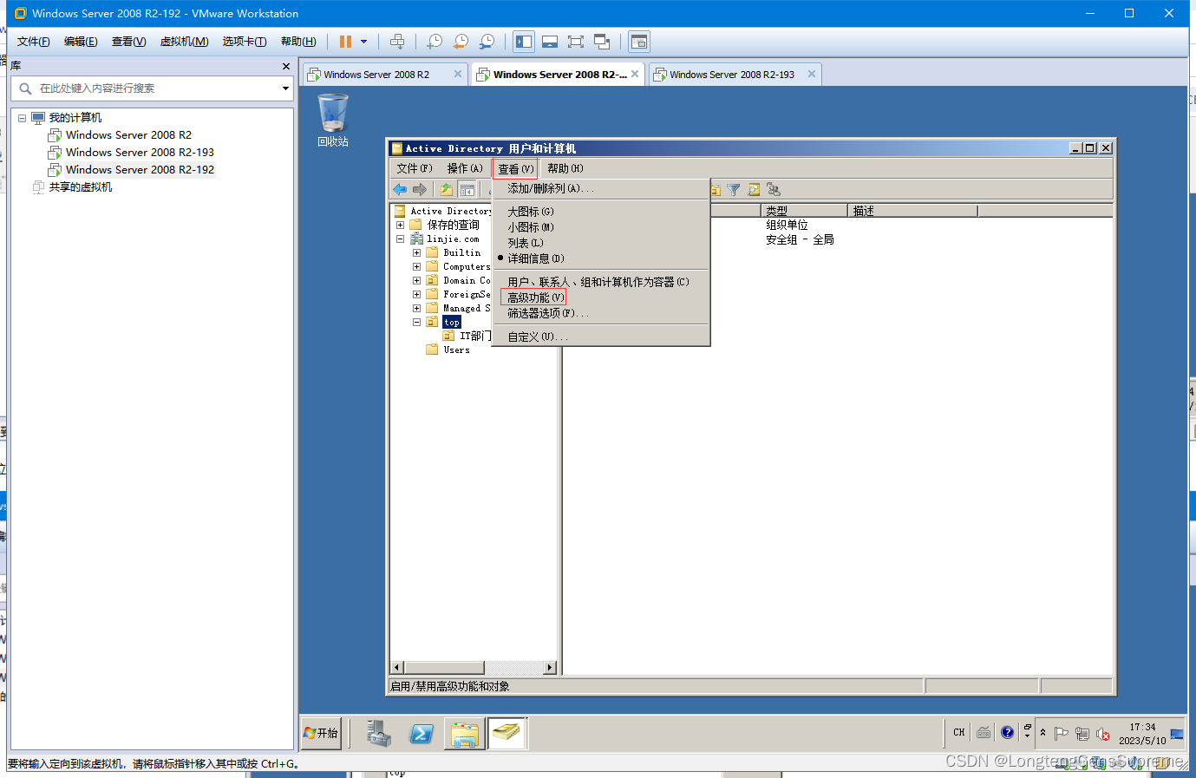Viewport: 1196px width, 778px height.
Task: Expand the Computers container node
Action: click(416, 266)
